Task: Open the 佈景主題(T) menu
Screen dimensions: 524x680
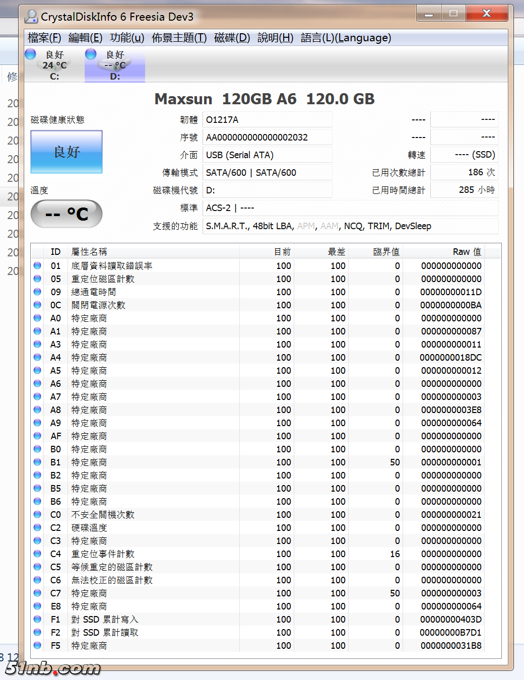Action: [179, 38]
